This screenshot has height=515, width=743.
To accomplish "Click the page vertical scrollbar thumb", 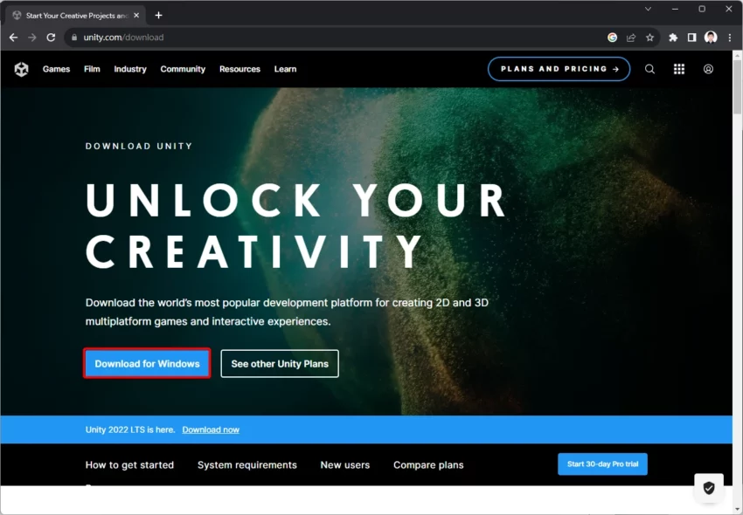I will 737,86.
